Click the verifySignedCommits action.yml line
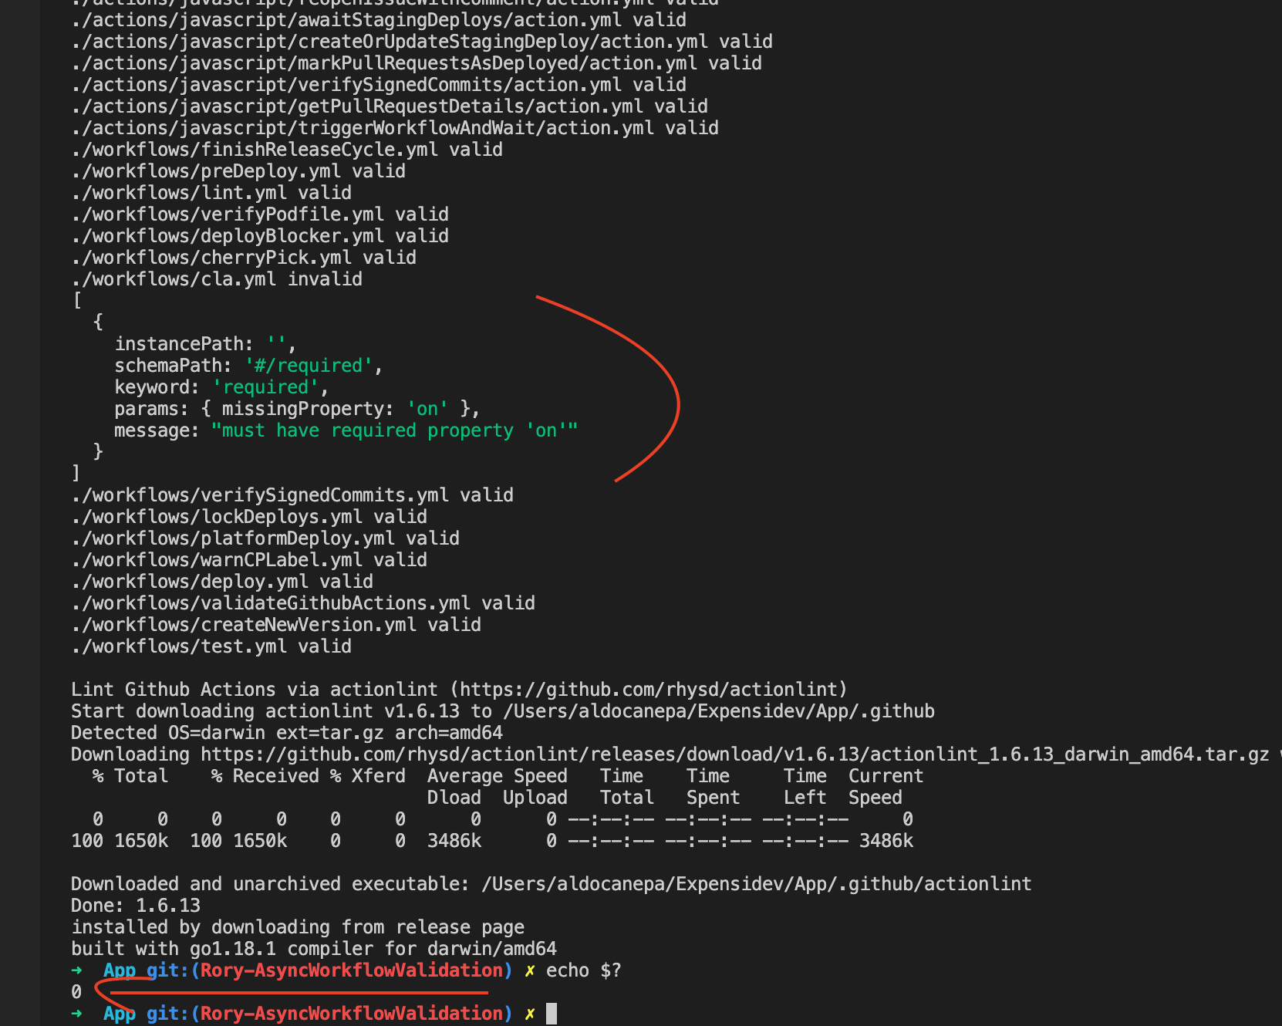This screenshot has height=1026, width=1282. pos(379,85)
